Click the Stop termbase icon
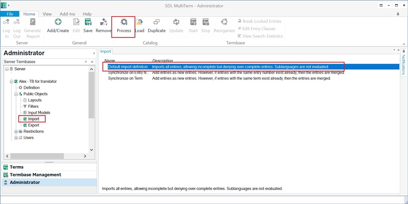The height and width of the screenshot is (204, 408). pos(206,22)
